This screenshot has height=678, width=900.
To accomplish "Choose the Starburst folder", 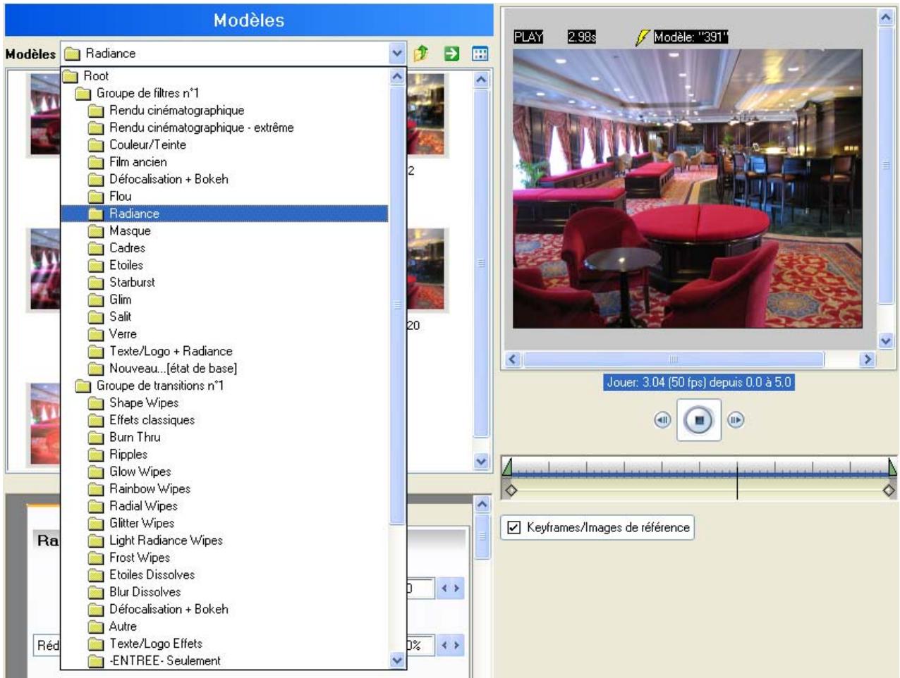I will tap(121, 282).
